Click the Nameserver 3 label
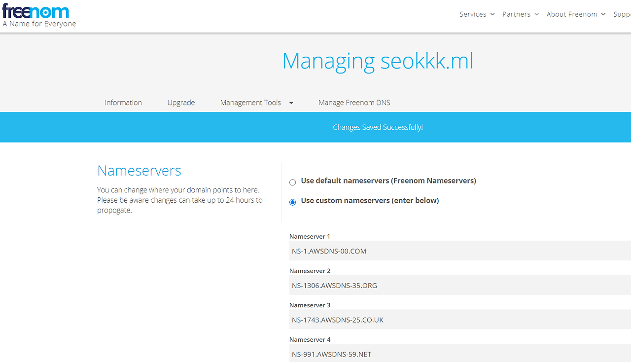Screen dimensions: 631x362 (x=310, y=305)
